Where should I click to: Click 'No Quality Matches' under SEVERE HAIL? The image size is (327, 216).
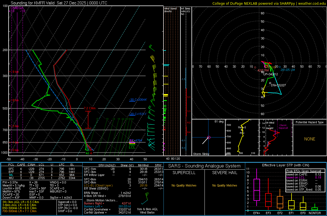click(224, 185)
